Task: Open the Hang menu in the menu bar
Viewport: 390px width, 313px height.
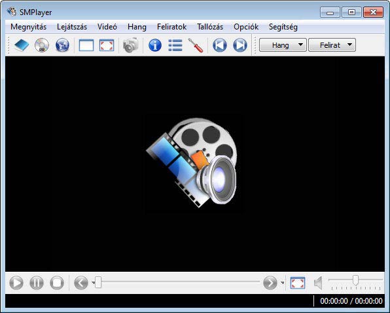Action: click(137, 27)
